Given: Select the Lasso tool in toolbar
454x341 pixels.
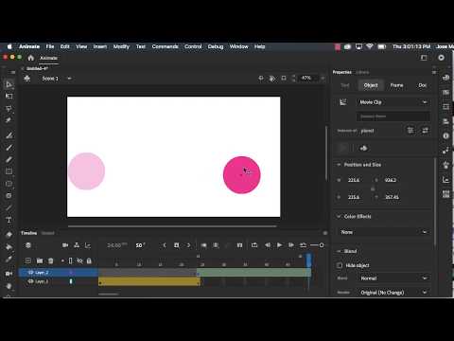Looking at the screenshot, I should click(9, 109).
